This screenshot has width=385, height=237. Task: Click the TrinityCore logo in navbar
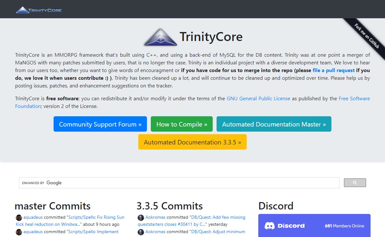(x=39, y=10)
